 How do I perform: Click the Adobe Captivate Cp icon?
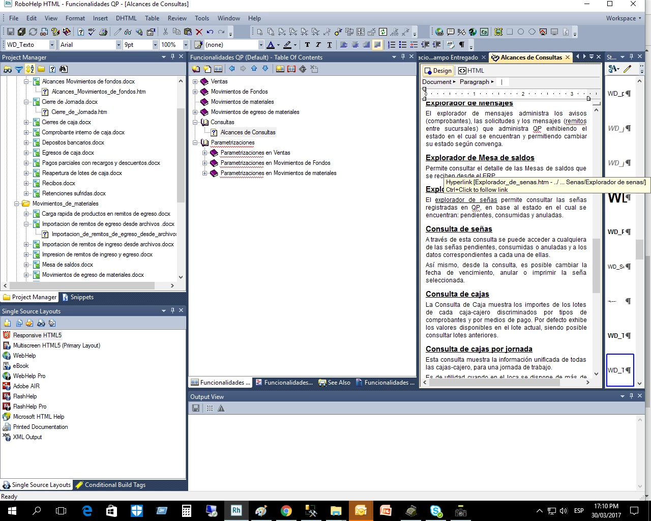coord(484,32)
